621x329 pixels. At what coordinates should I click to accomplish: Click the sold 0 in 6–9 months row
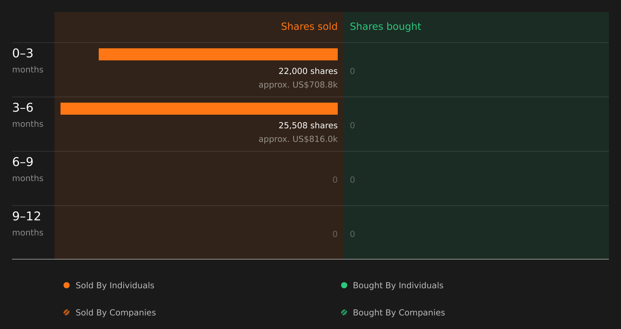tap(335, 180)
